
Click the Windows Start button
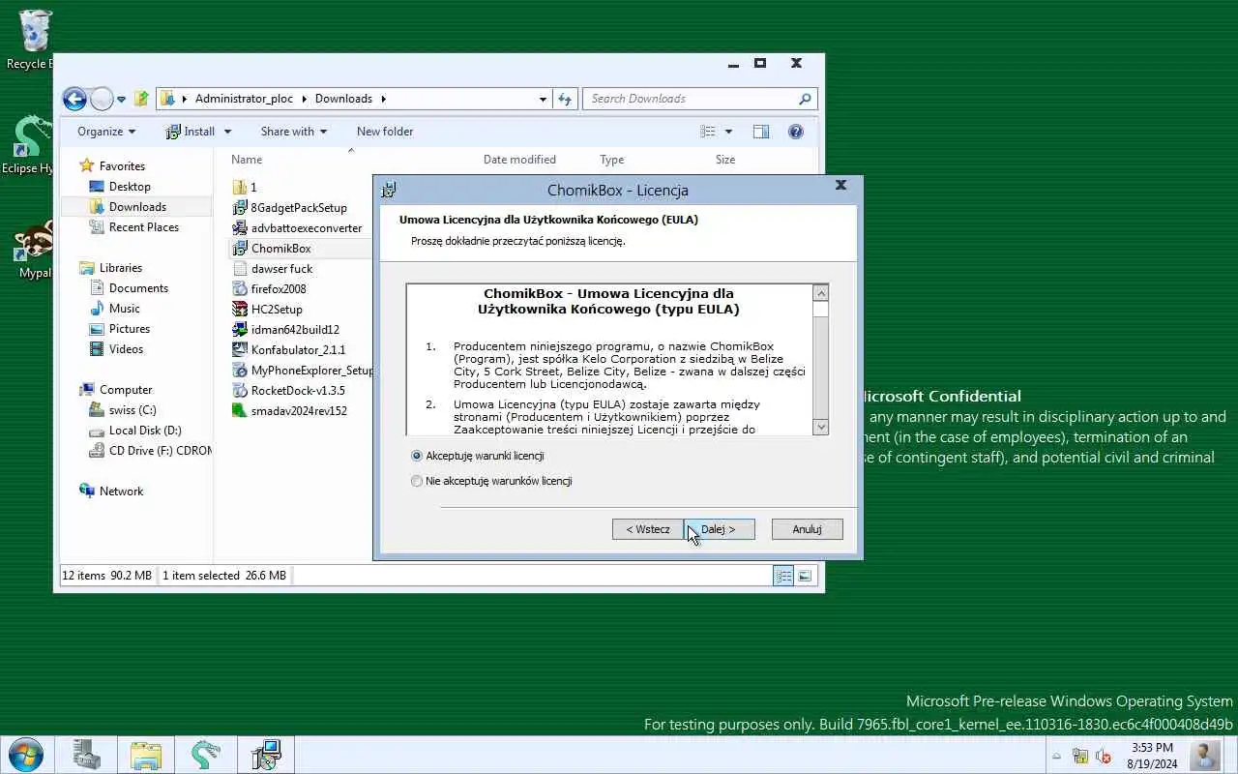tap(25, 755)
